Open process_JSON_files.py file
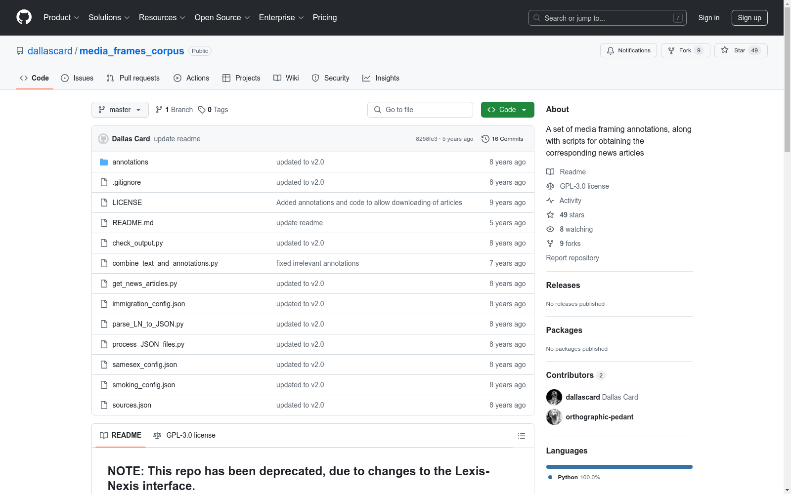This screenshot has width=791, height=494. tap(148, 344)
